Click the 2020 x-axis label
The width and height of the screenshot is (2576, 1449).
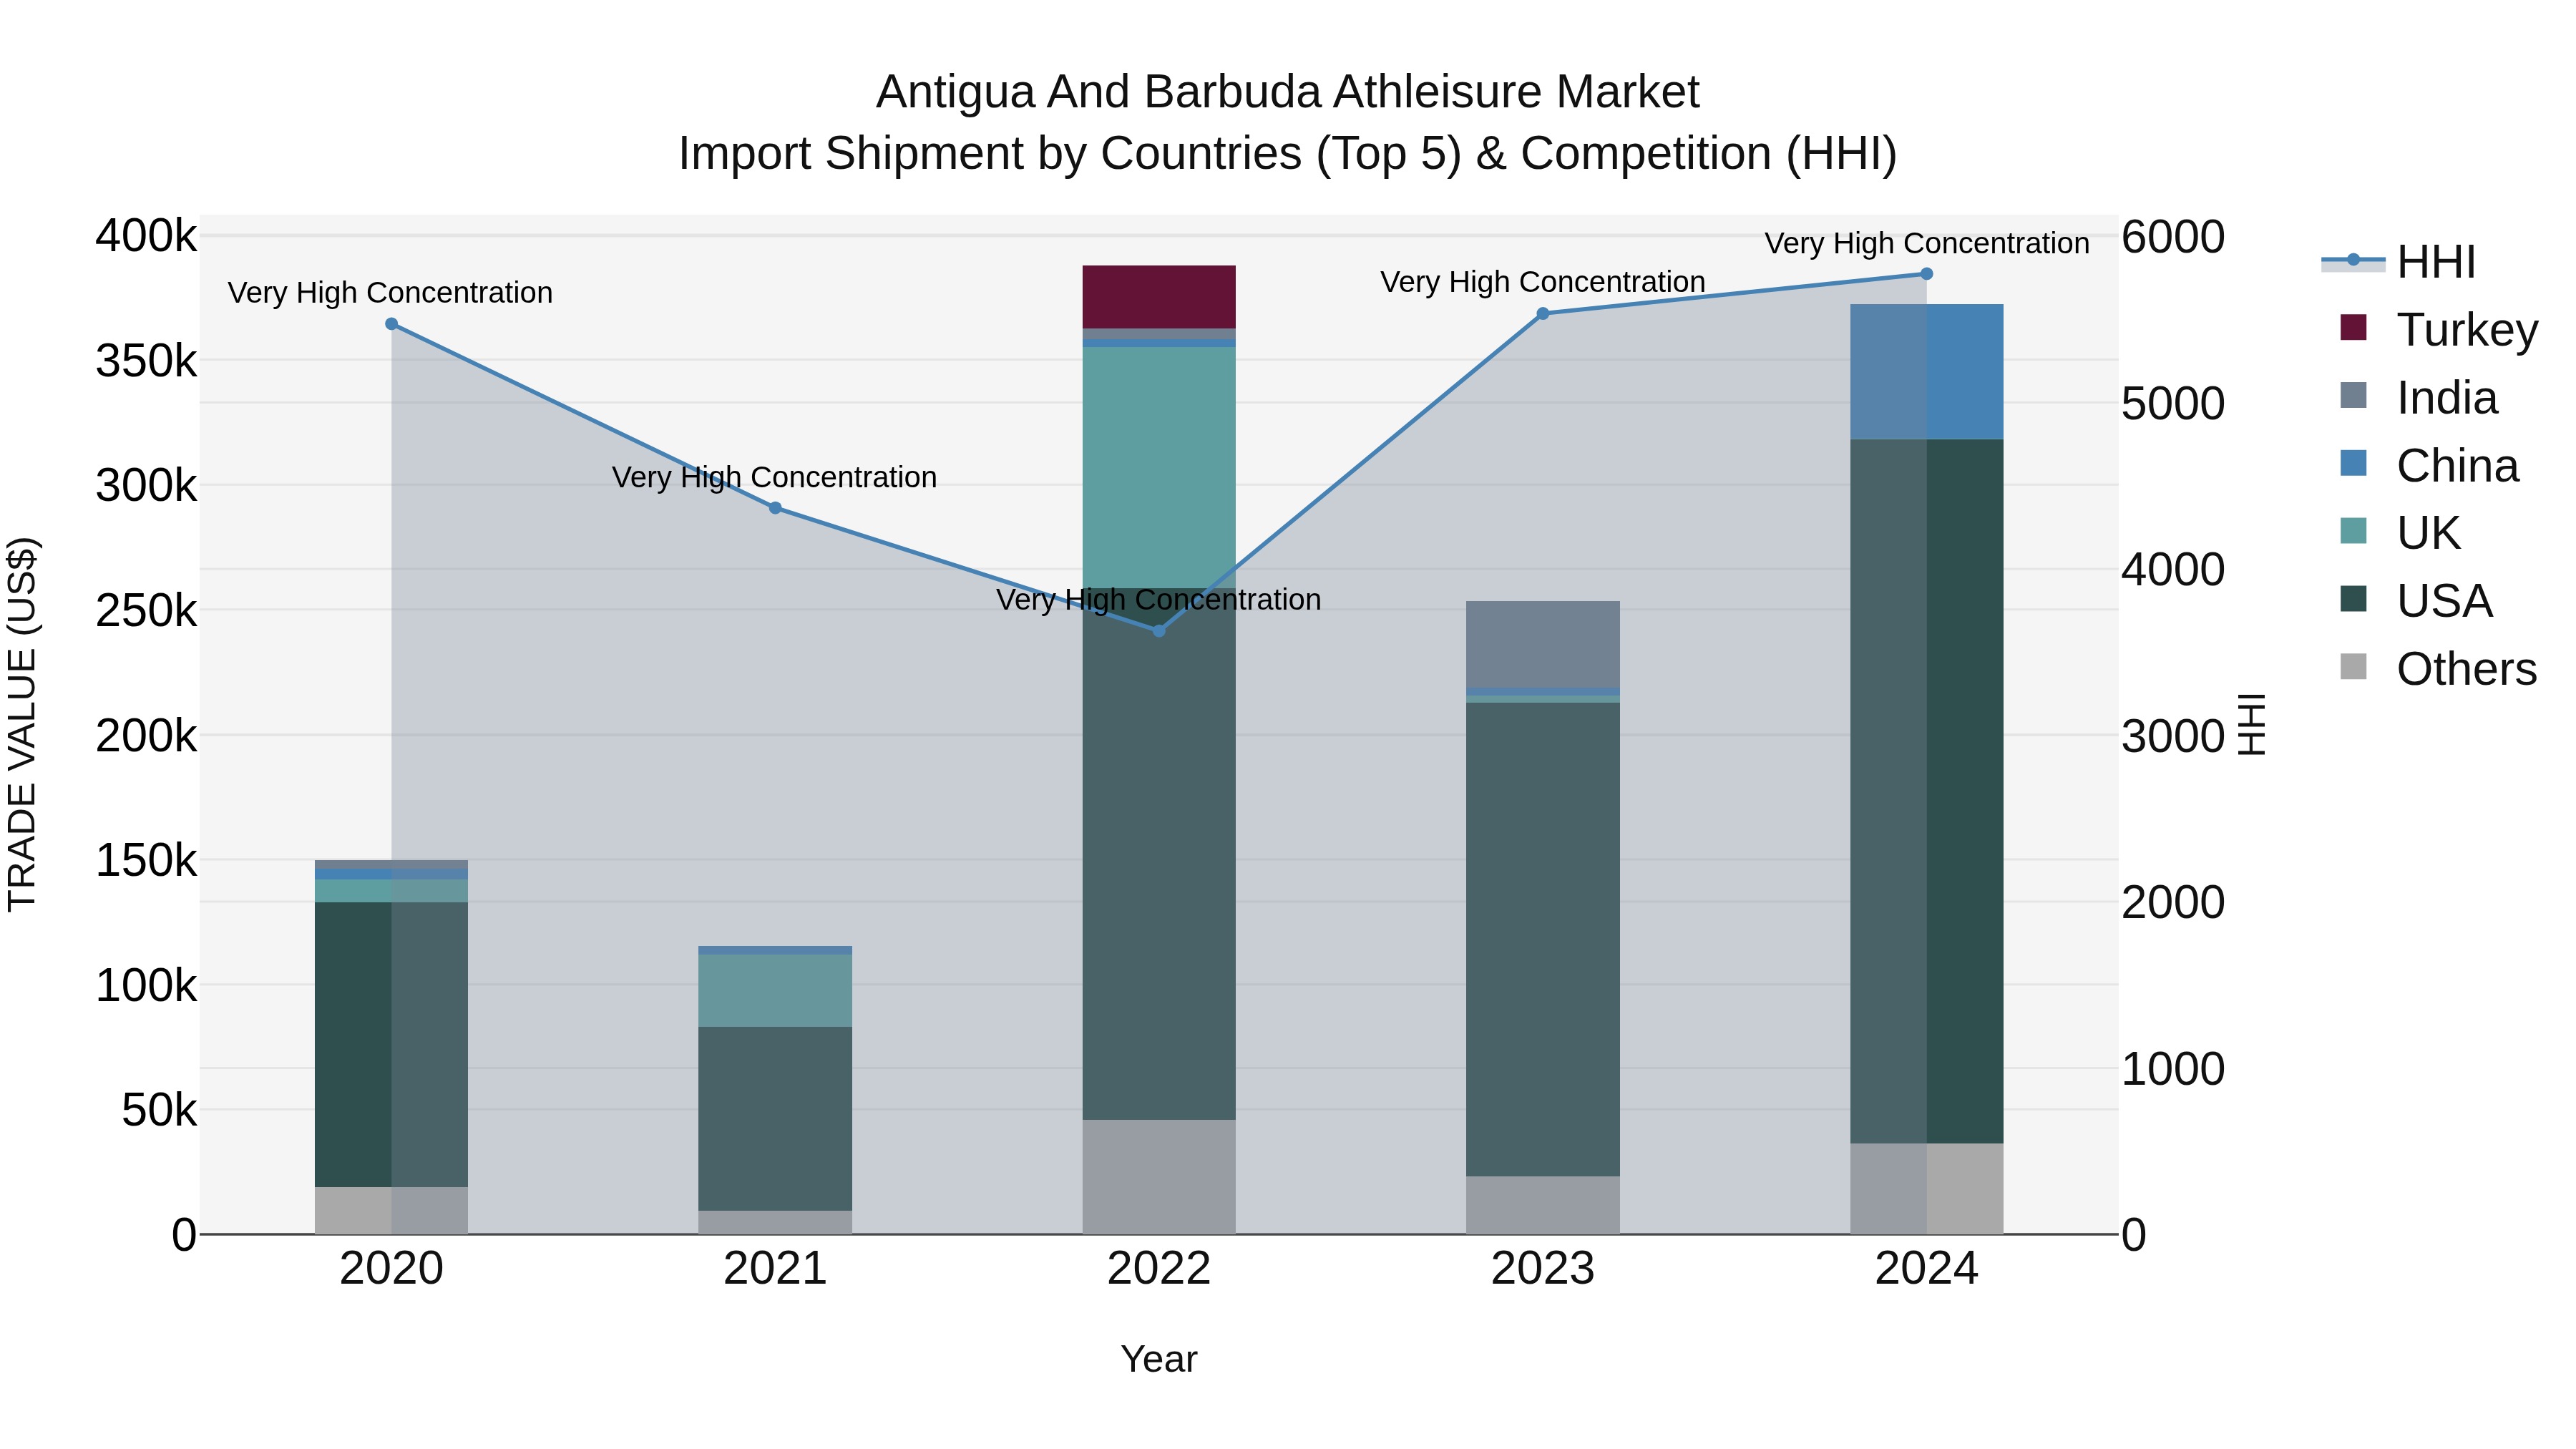click(x=391, y=1269)
